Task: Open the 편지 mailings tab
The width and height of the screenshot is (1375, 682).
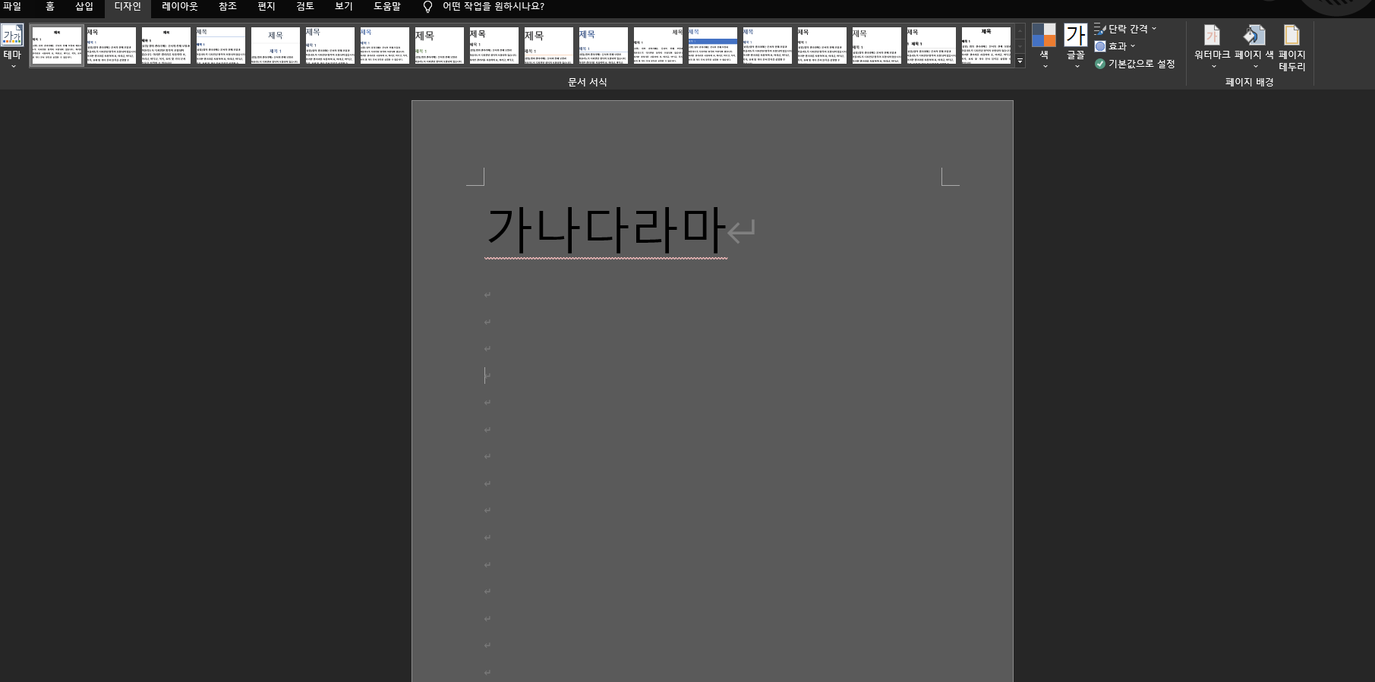Action: pos(266,6)
